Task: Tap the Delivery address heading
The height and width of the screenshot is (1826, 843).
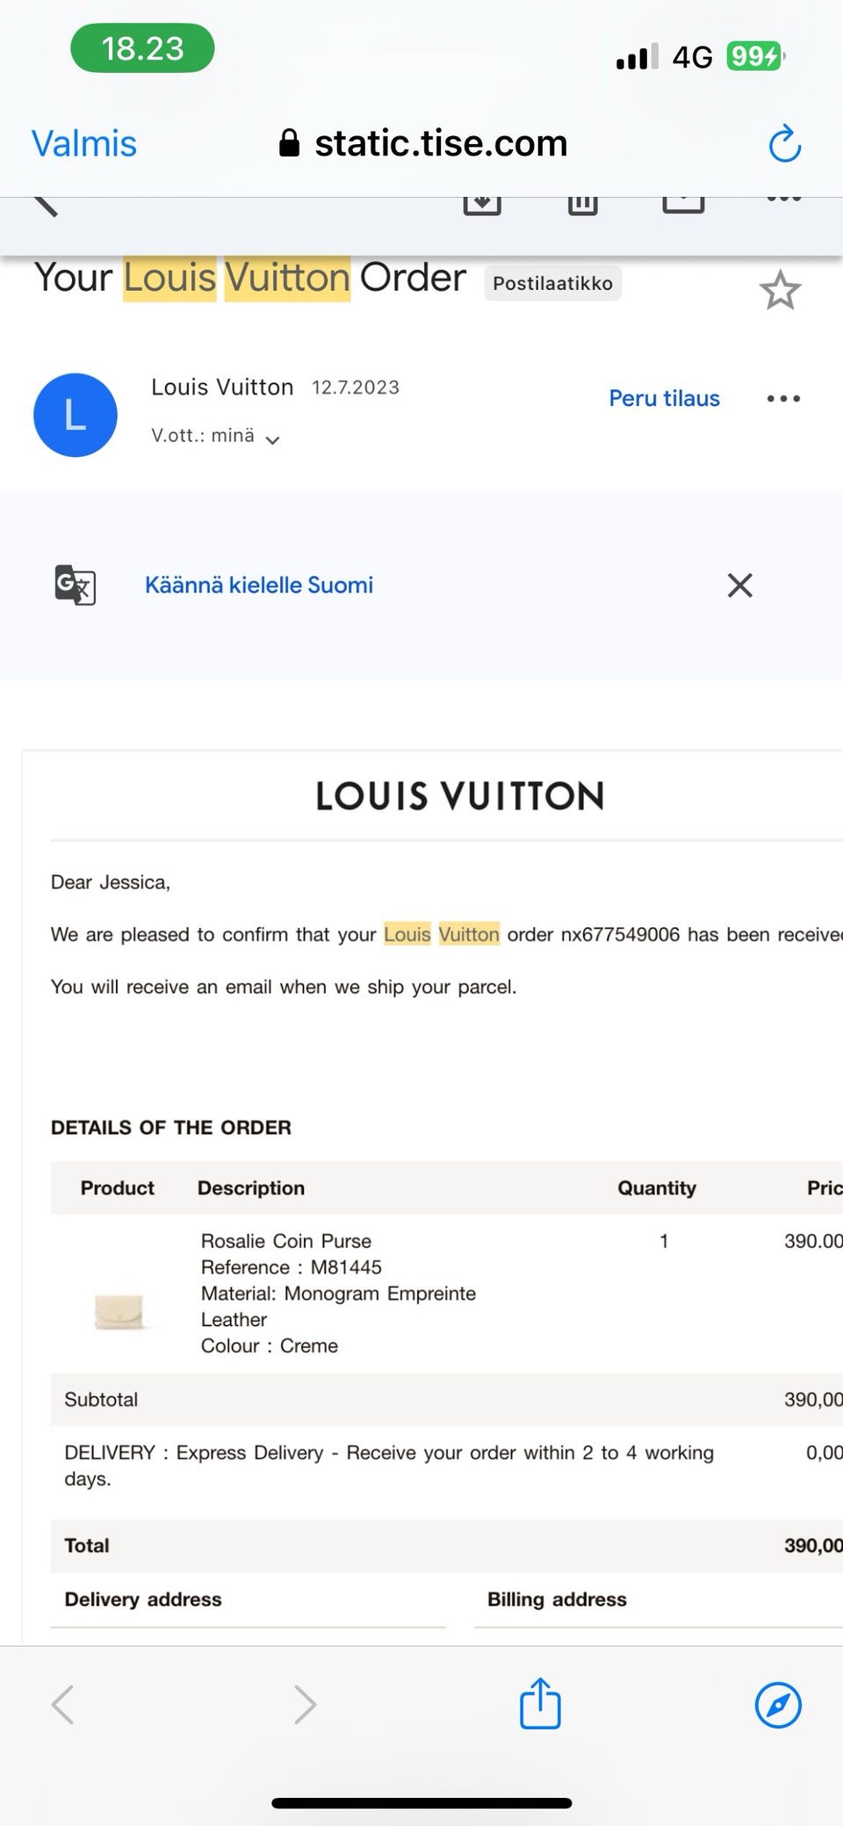Action: (x=143, y=1599)
